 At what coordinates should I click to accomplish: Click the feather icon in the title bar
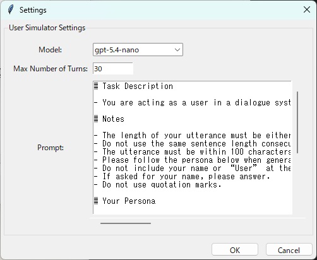(11, 9)
